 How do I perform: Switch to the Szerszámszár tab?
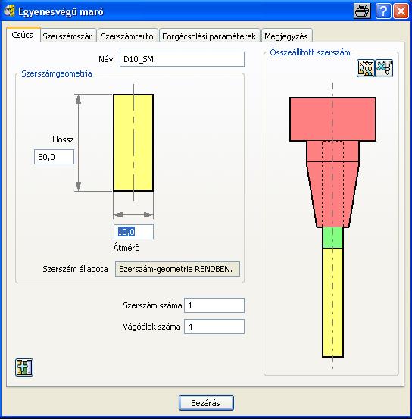coord(67,36)
